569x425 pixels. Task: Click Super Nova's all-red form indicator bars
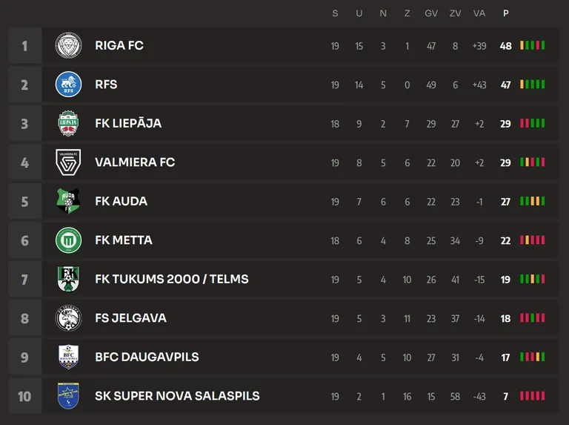533,395
